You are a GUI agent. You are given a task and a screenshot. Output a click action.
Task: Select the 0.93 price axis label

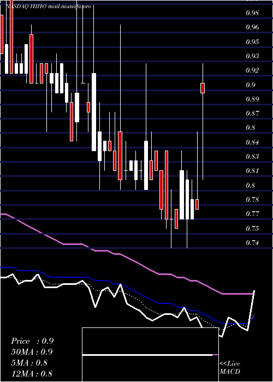252,56
